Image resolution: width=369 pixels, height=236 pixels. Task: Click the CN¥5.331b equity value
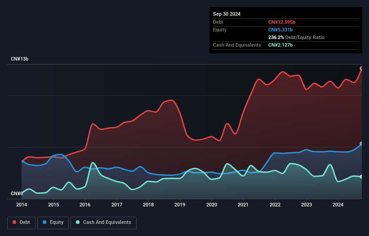point(280,30)
